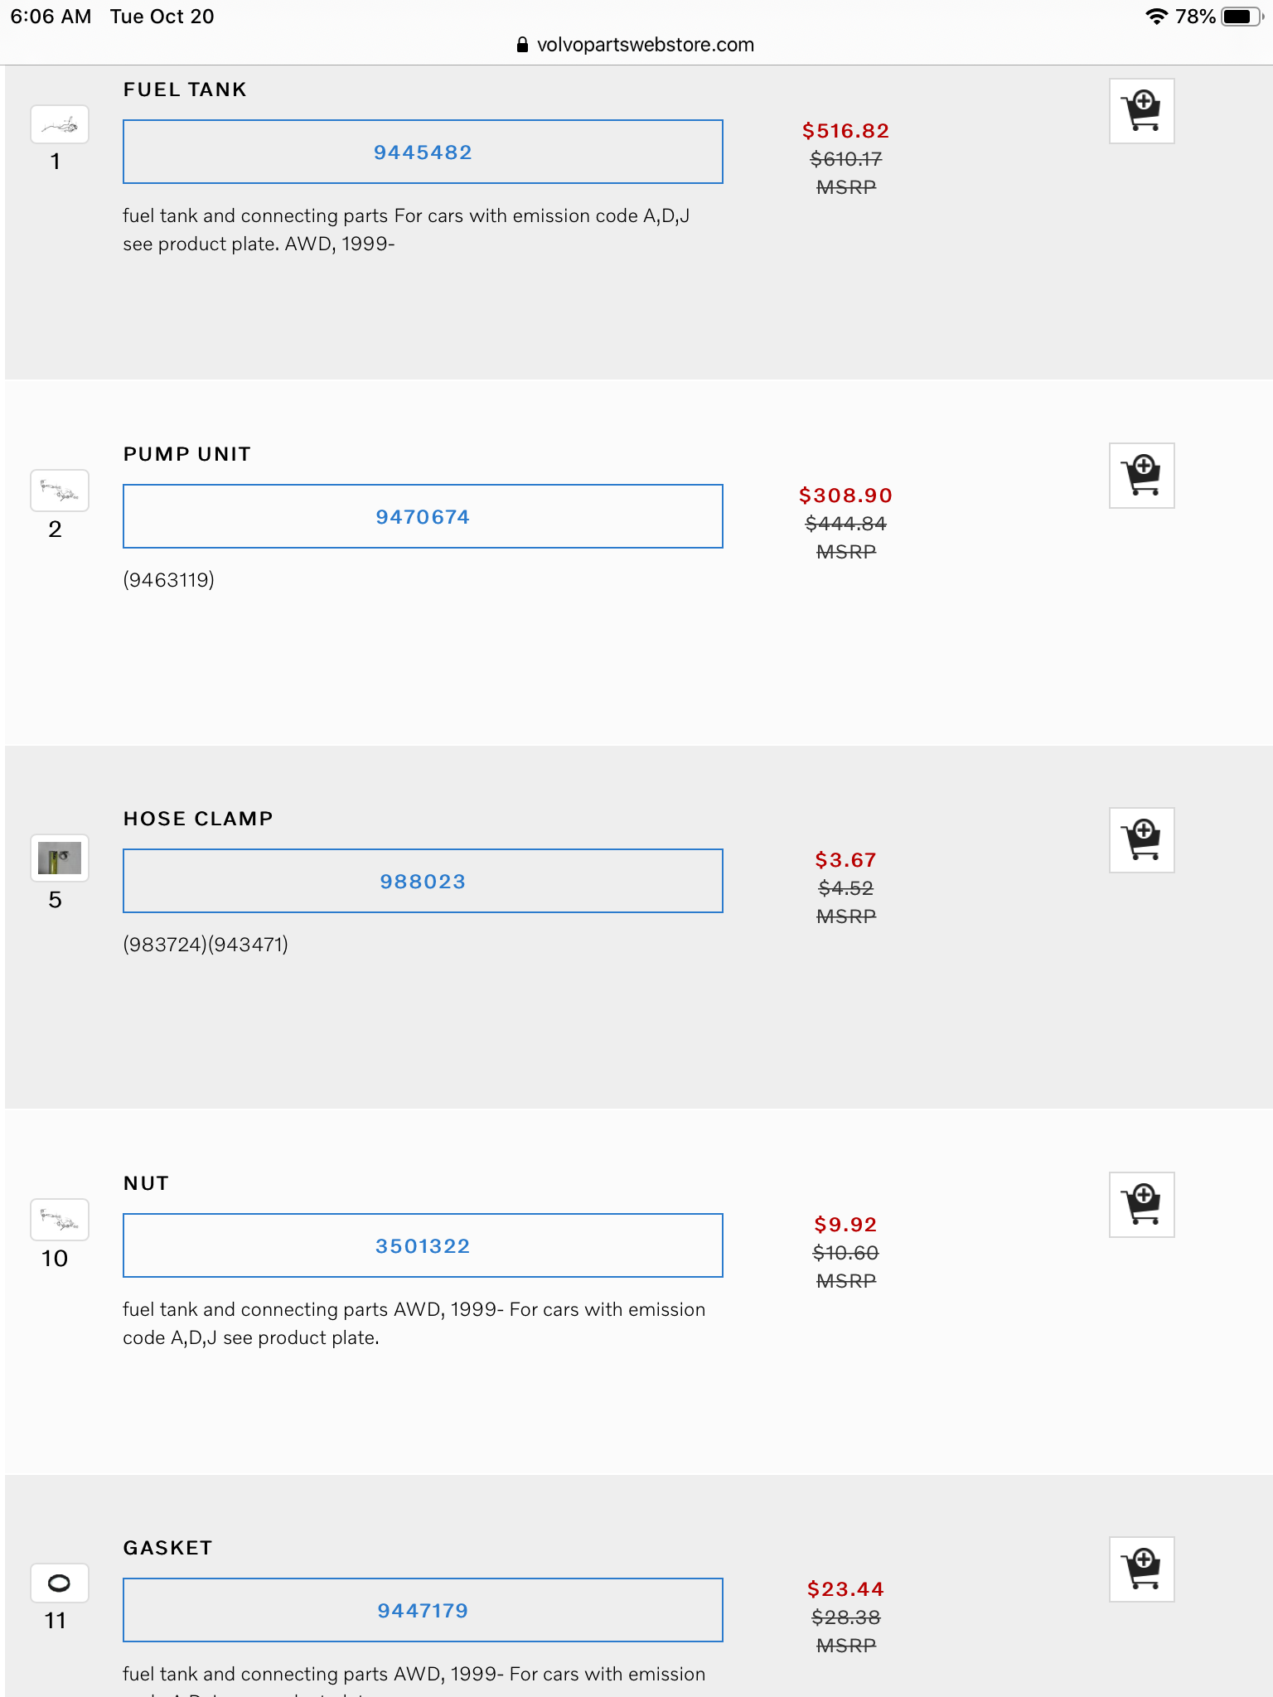This screenshot has width=1273, height=1697.
Task: View Hose Clamp photo thumbnail
Action: coord(60,858)
